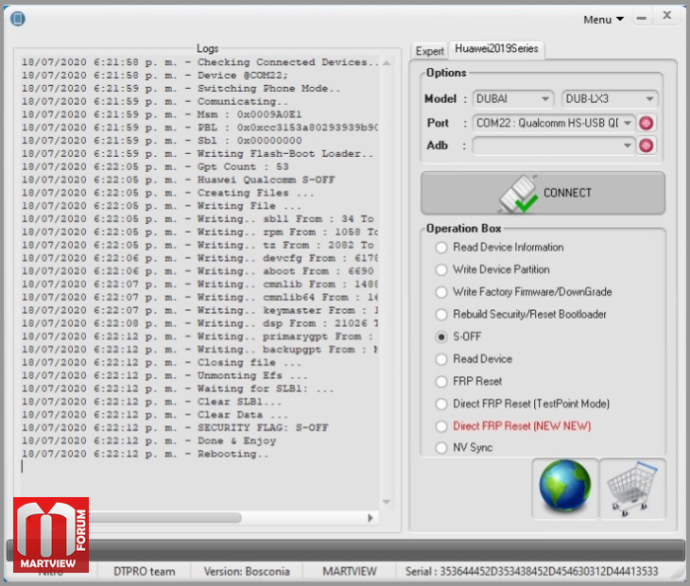Select the NV Sync radio button

(441, 448)
